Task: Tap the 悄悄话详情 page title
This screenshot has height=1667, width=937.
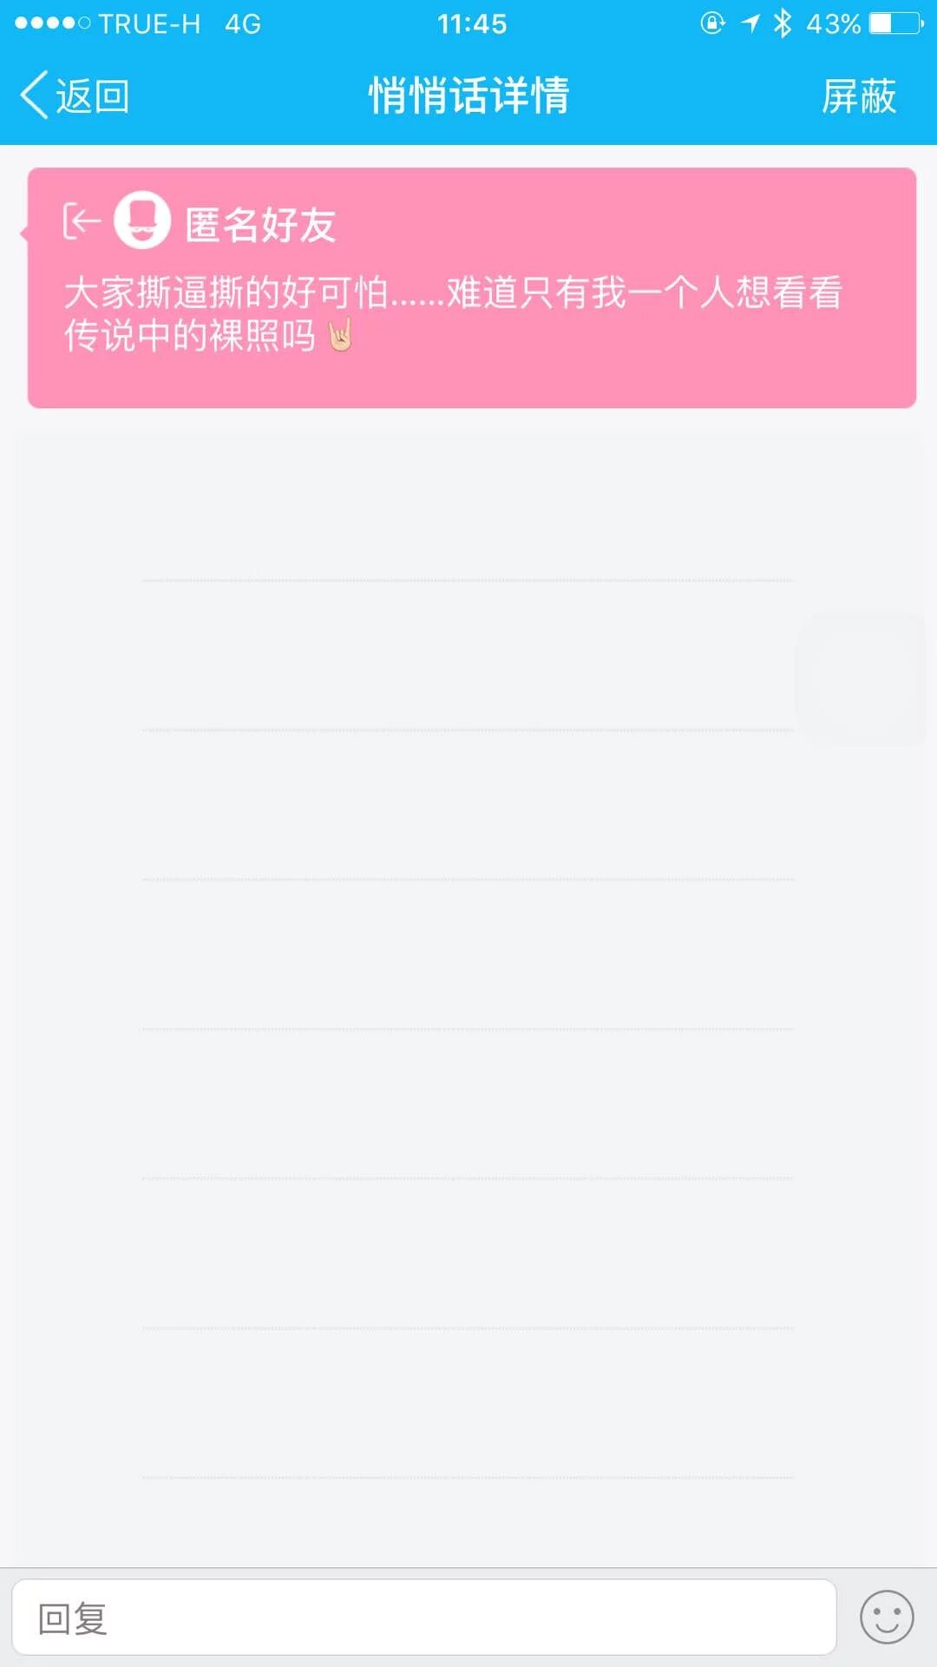Action: coord(468,96)
